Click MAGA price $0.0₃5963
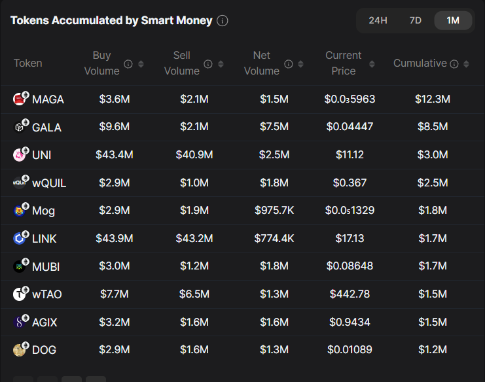 coord(350,99)
